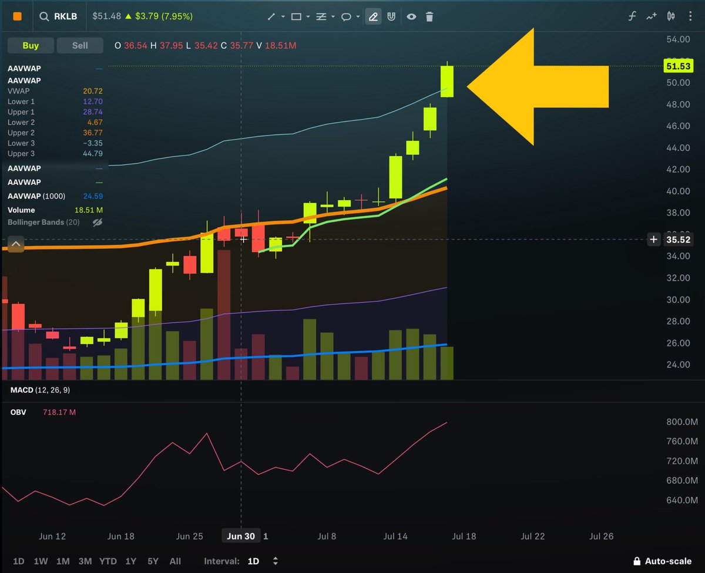This screenshot has width=705, height=573.
Task: Select the AAVWAP (1000) indicator
Action: point(36,196)
